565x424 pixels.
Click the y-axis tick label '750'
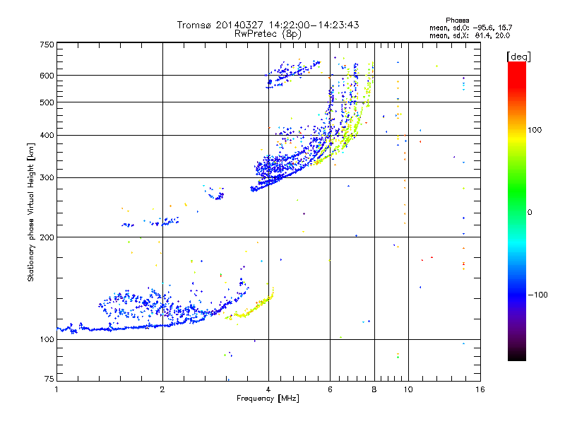[47, 45]
